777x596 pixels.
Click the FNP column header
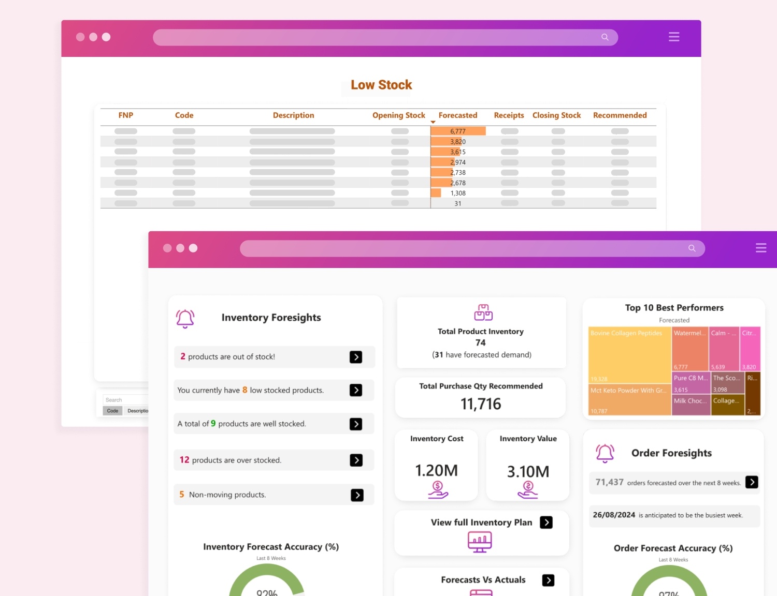(x=126, y=115)
